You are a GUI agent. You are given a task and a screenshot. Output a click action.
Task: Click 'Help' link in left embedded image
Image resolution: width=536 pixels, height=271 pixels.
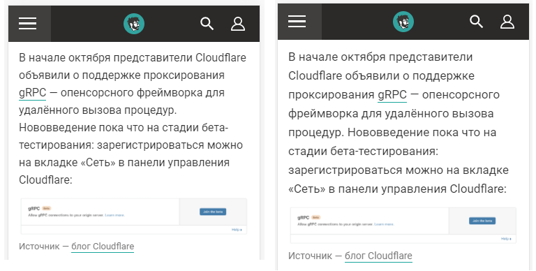pyautogui.click(x=237, y=230)
